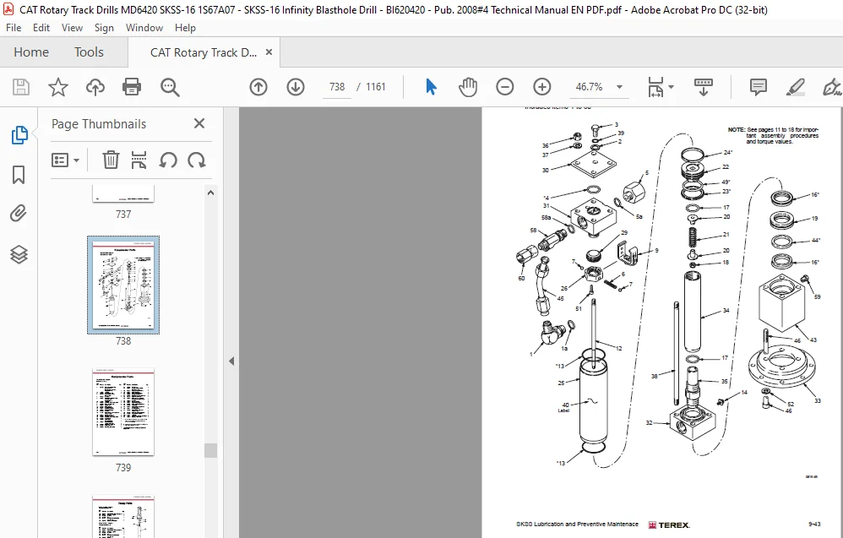
Task: Open the File menu
Action: pyautogui.click(x=14, y=27)
